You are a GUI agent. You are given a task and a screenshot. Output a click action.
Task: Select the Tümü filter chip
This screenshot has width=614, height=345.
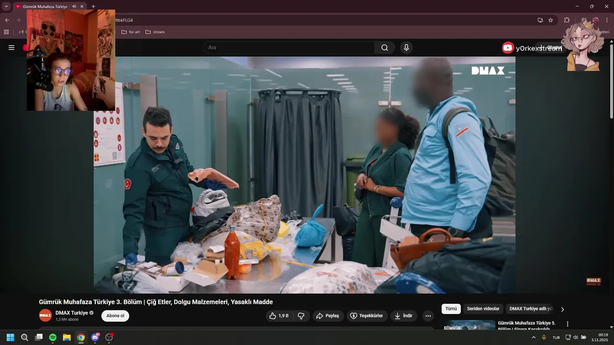[451, 309]
